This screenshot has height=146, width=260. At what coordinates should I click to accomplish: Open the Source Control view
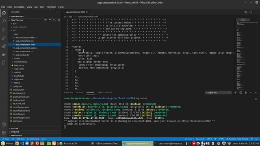pyautogui.click(x=4, y=30)
